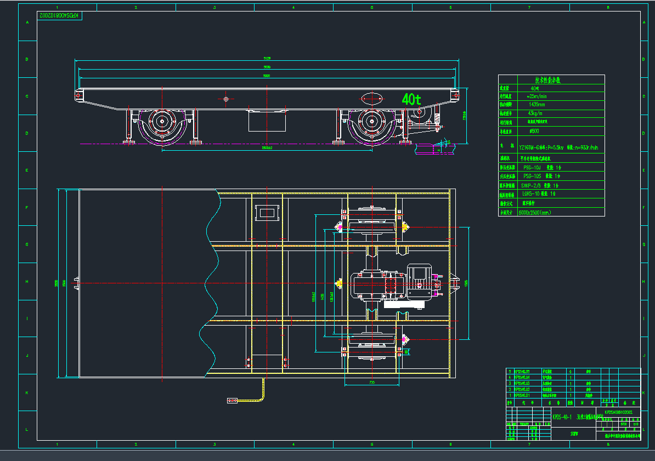The image size is (655, 461).
Task: Select the small rectangular panel in plan view
Action: coord(267,212)
